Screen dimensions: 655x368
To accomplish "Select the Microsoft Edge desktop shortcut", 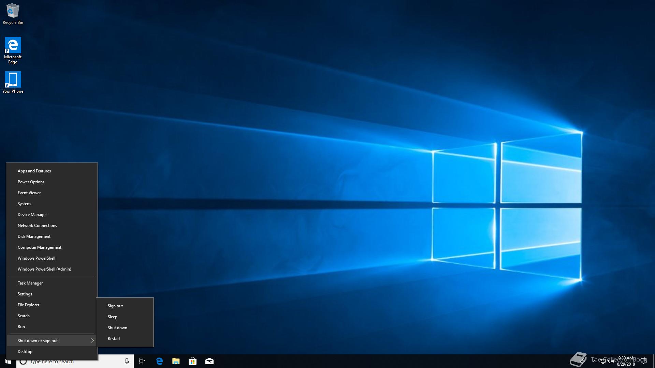I will click(13, 50).
